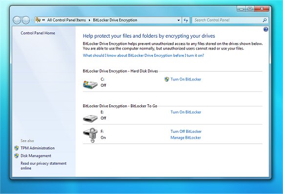Click the 'Off' status of drive E:

click(103, 118)
